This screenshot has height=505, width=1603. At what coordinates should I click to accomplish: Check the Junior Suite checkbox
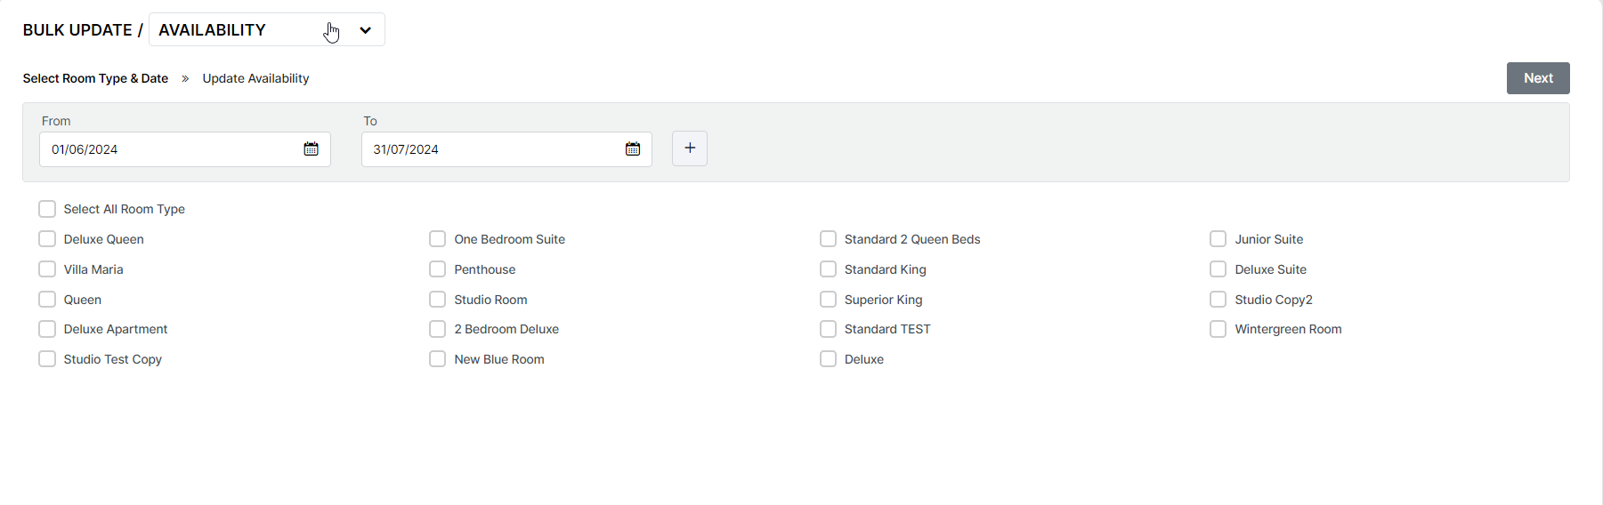click(x=1218, y=239)
